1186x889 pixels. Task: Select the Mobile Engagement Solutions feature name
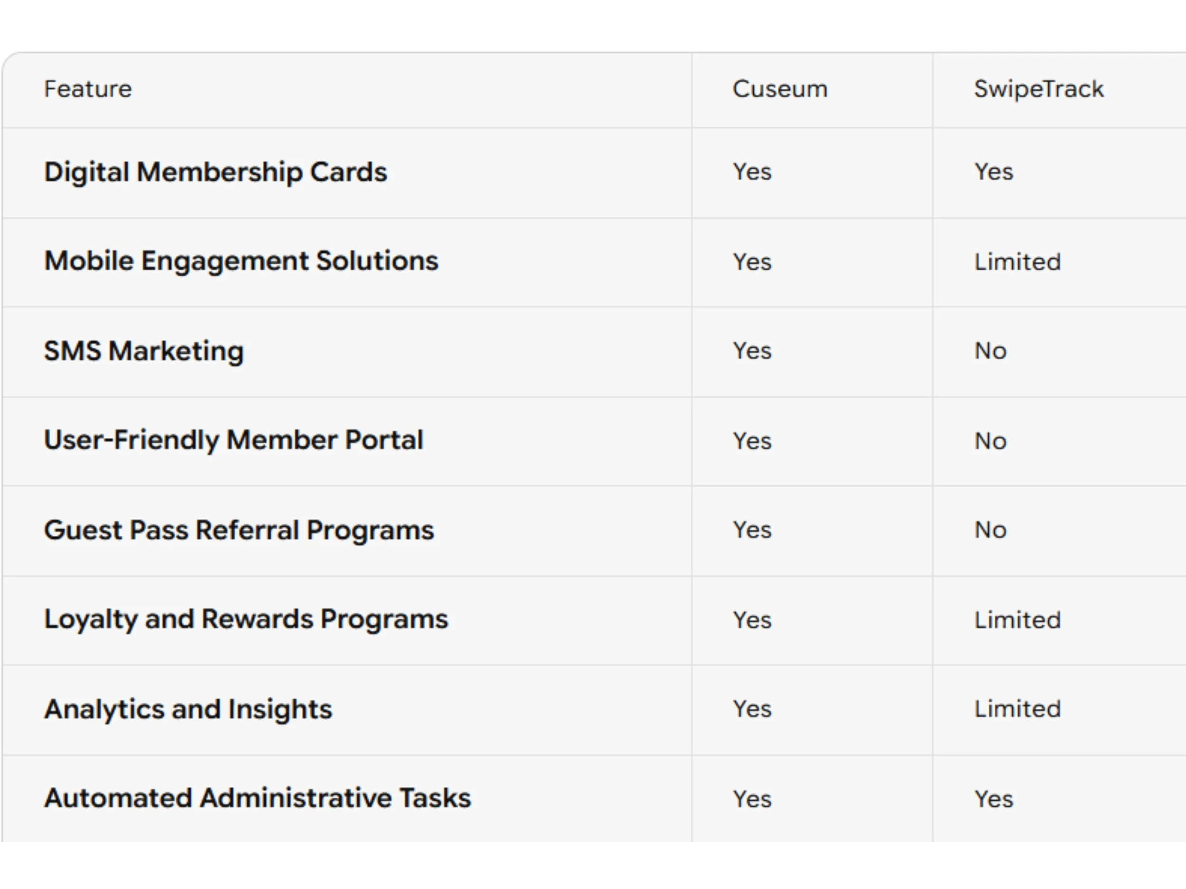coord(241,261)
